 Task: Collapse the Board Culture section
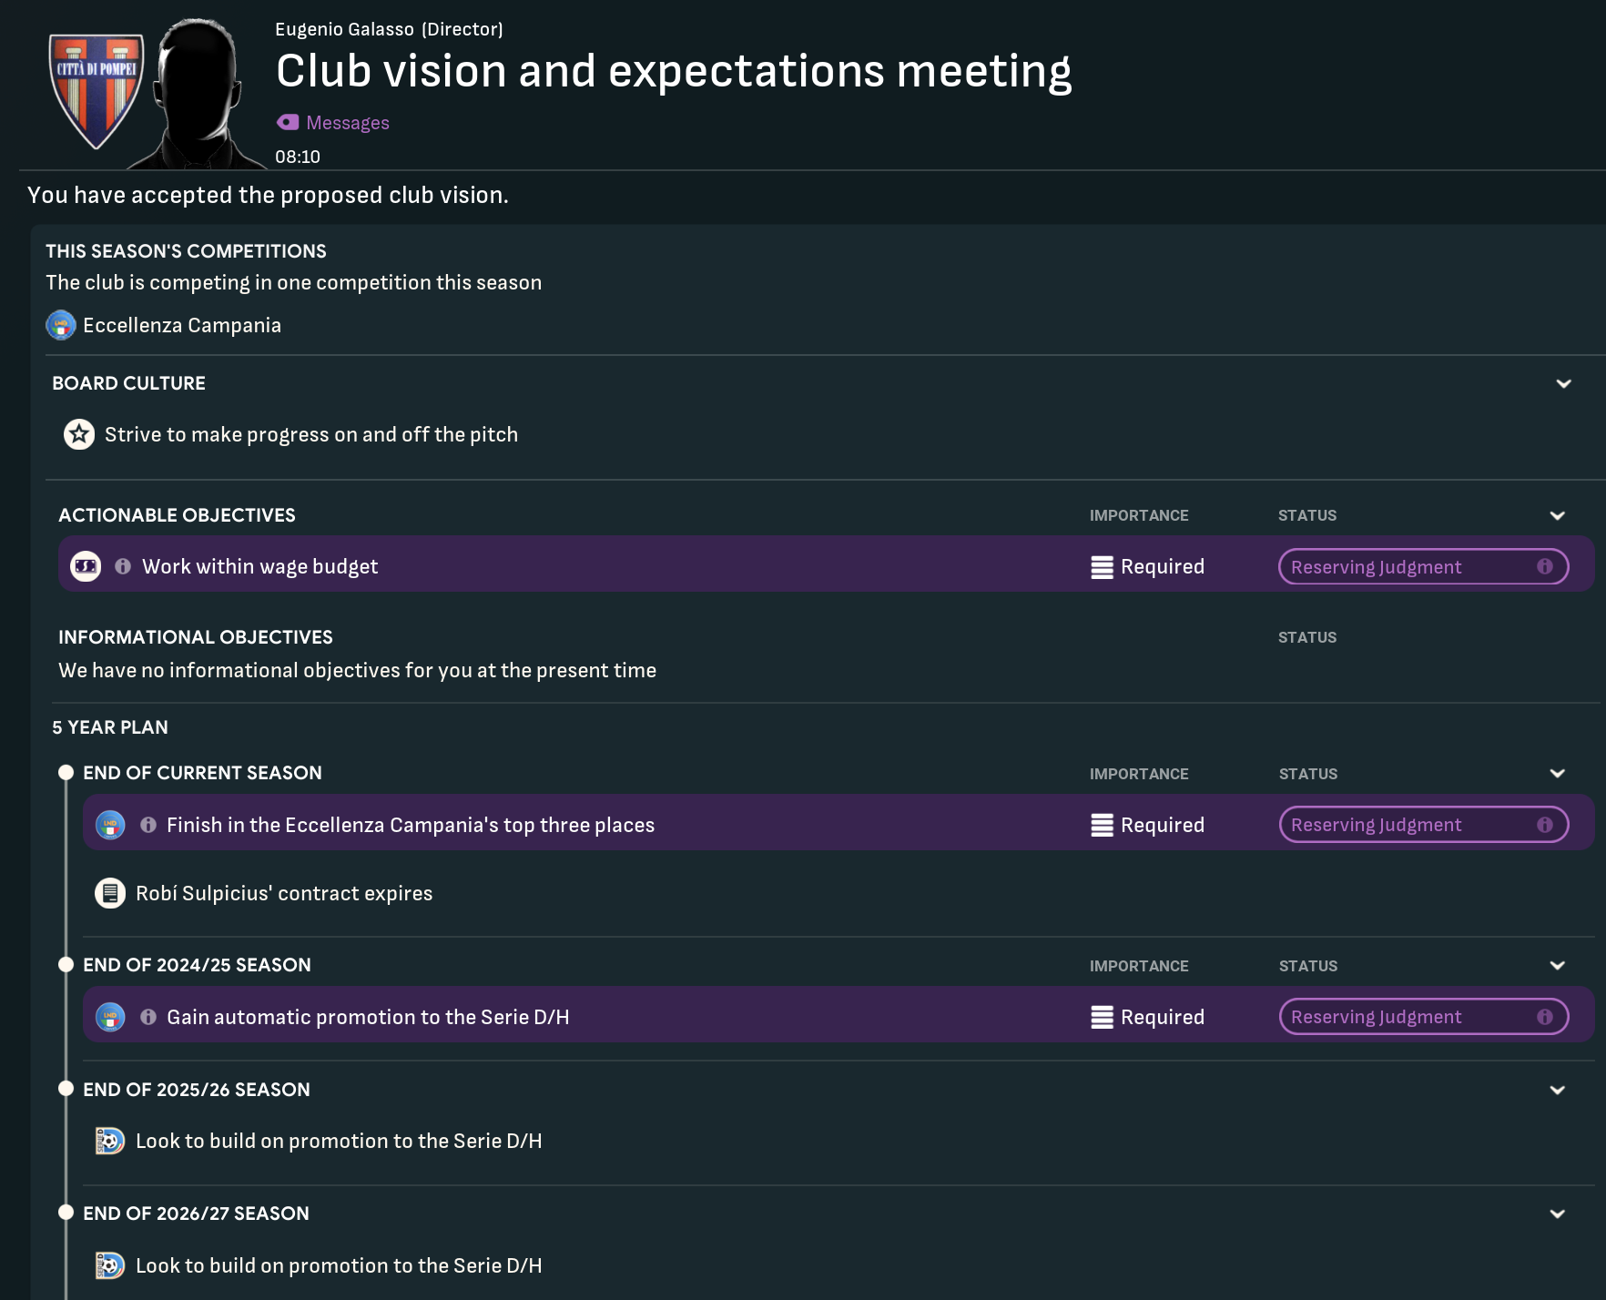[1563, 383]
